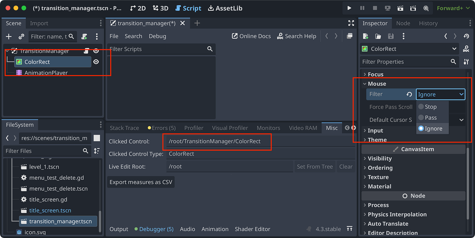
Task: Add a new child node with the plus icon
Action: click(8, 36)
